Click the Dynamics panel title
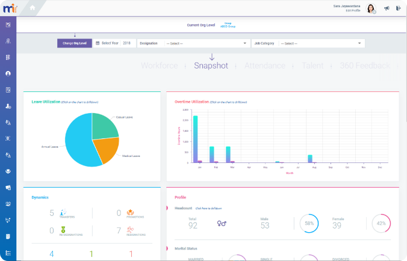The height and width of the screenshot is (261, 407). (x=40, y=197)
